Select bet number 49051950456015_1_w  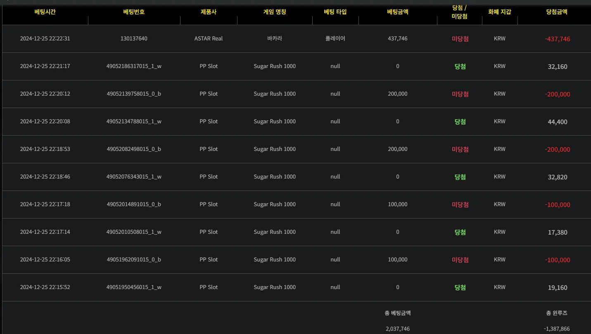click(x=134, y=287)
